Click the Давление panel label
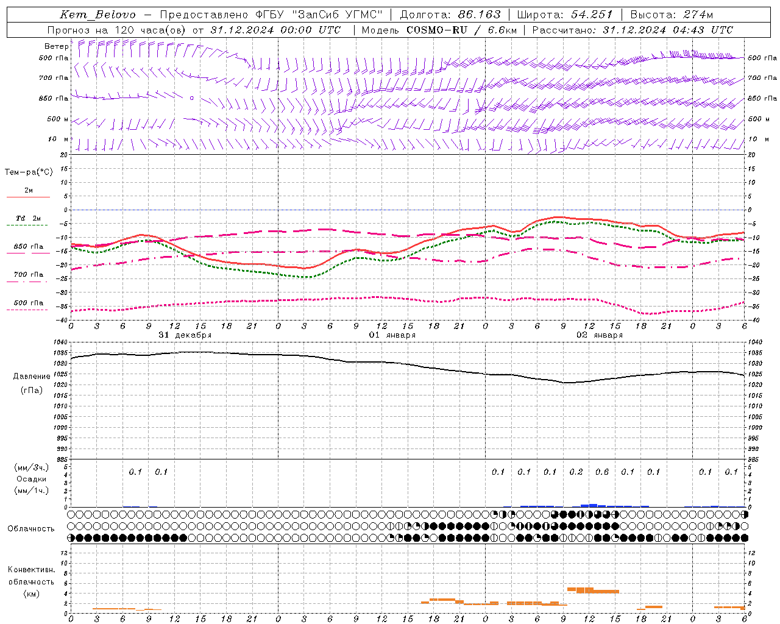Screen dimensions: 780x624 [32, 377]
